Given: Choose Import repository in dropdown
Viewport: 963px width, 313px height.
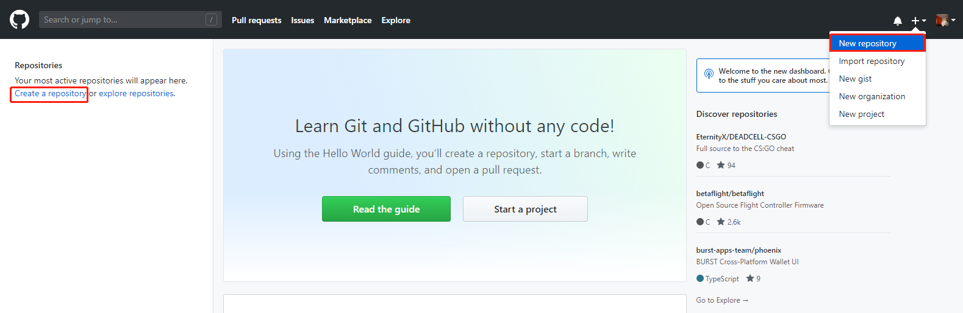Looking at the screenshot, I should [x=872, y=61].
